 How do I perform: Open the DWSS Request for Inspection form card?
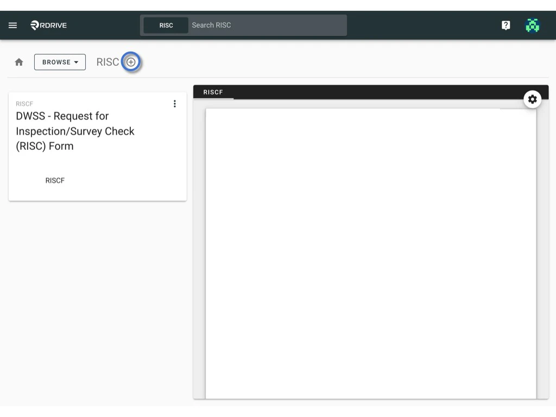tap(76, 131)
